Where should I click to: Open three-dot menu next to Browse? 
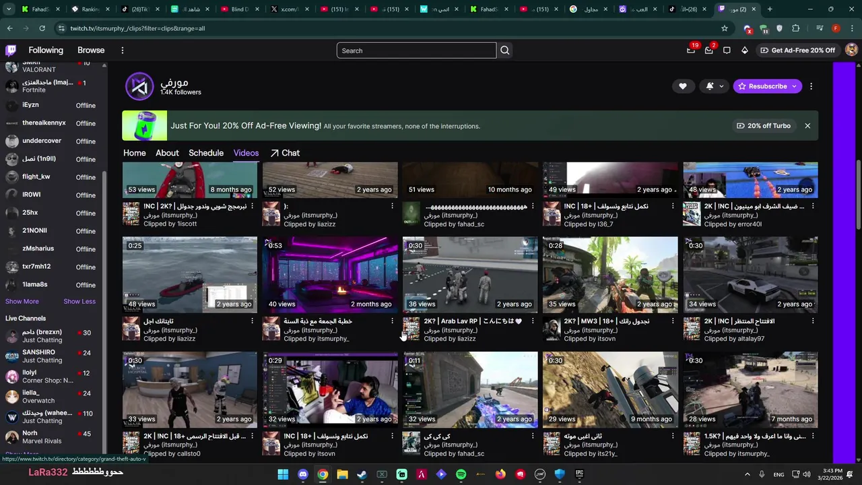click(122, 51)
